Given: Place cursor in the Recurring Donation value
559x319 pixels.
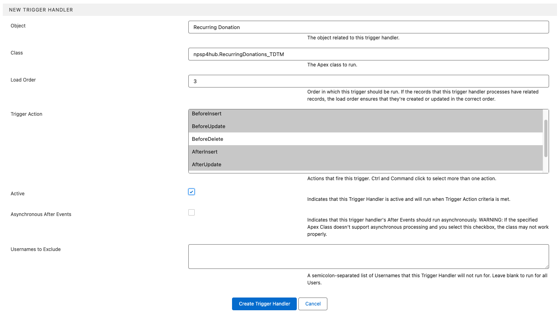Looking at the screenshot, I should (x=217, y=27).
